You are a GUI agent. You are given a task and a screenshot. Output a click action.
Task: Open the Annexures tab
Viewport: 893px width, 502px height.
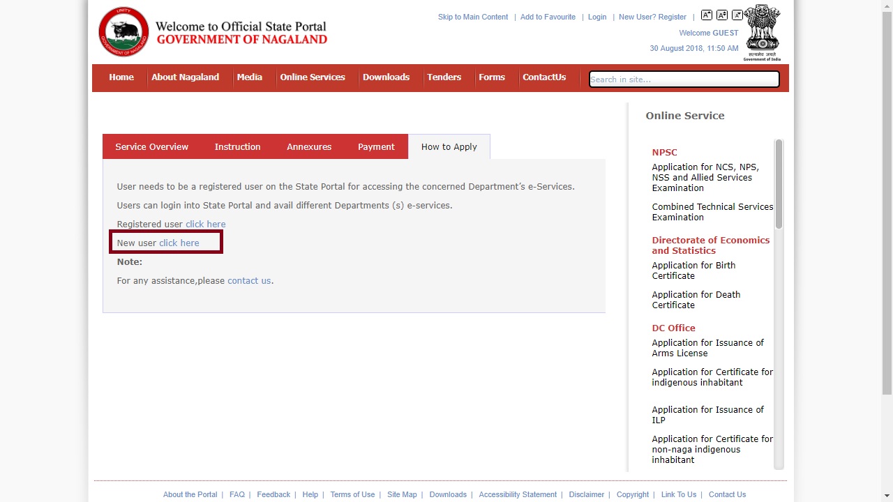(x=308, y=146)
